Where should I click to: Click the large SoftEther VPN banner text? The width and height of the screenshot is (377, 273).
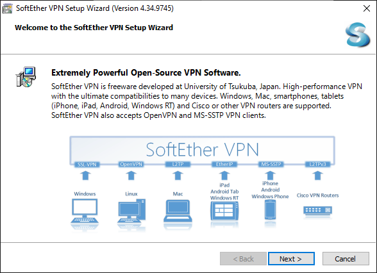[x=202, y=150]
